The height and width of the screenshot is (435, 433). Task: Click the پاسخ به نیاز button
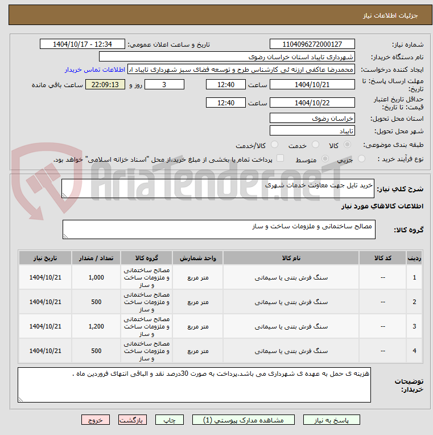pyautogui.click(x=332, y=420)
